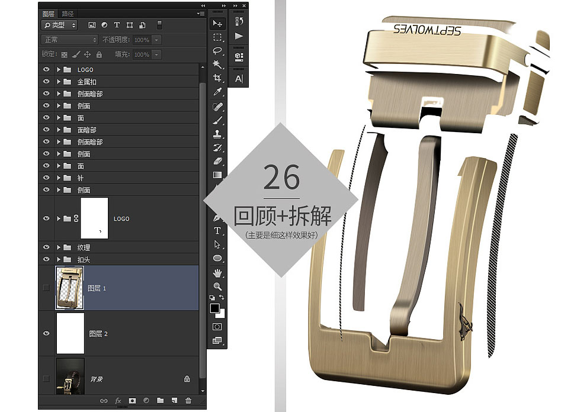Select the Rectangular Marquee tool

(217, 37)
